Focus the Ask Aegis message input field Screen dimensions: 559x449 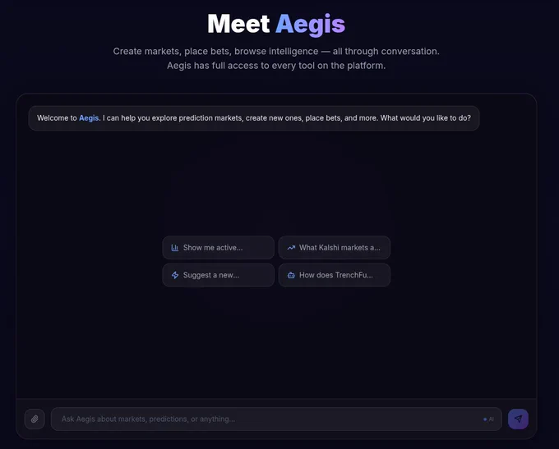(276, 419)
